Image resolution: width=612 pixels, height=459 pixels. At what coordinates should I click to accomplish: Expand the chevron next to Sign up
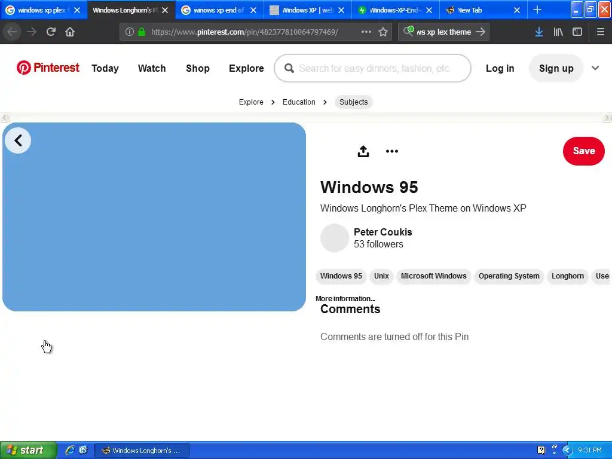point(595,68)
